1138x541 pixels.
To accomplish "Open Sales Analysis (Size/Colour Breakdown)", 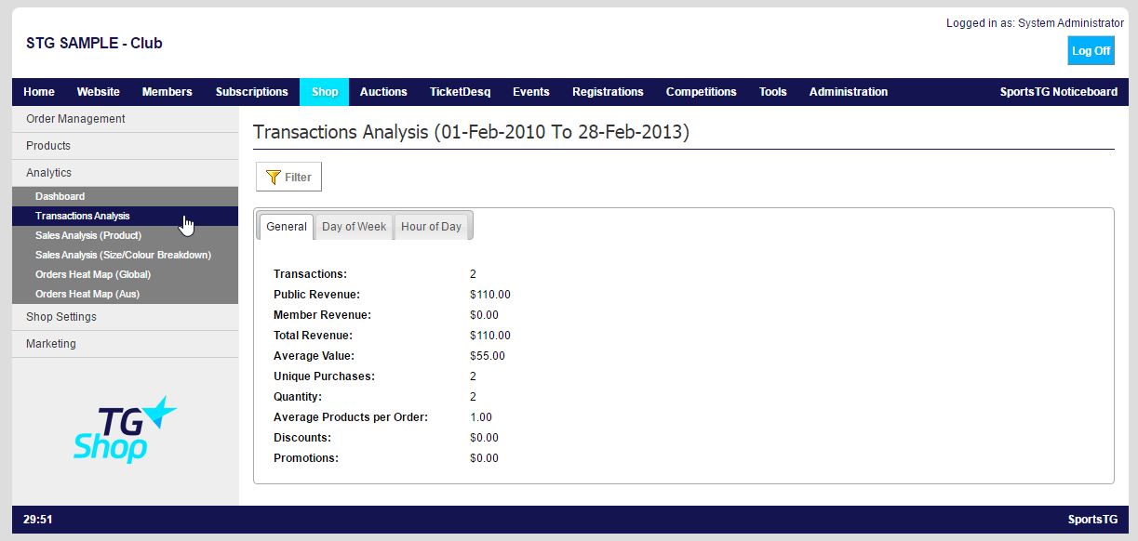I will coord(125,255).
